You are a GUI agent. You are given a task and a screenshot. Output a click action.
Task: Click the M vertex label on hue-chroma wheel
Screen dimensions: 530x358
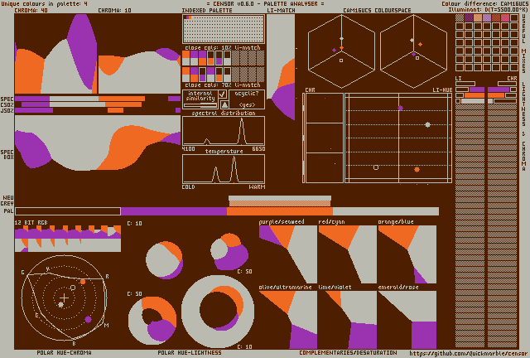107,325
